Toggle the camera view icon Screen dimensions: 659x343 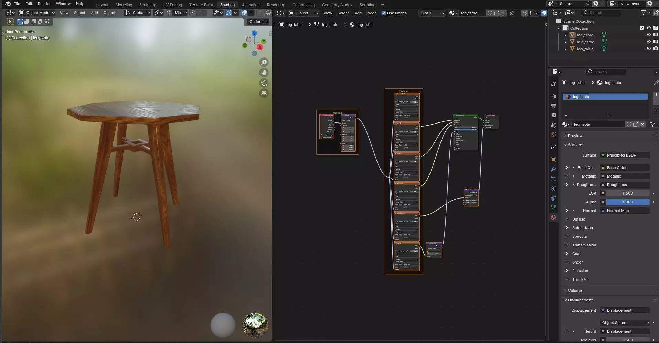click(x=264, y=83)
